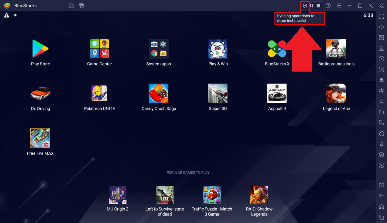Open MU Origin 2 popular game
This screenshot has height=223, width=387.
[117, 195]
